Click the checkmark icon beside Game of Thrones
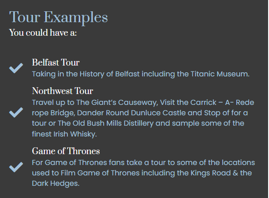The width and height of the screenshot is (269, 198). coord(16,167)
